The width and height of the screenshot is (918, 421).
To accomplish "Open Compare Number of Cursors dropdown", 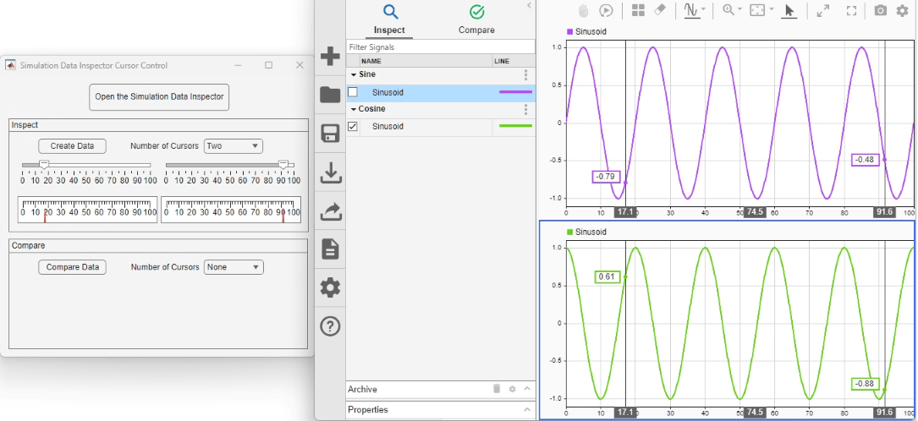I will pyautogui.click(x=234, y=267).
